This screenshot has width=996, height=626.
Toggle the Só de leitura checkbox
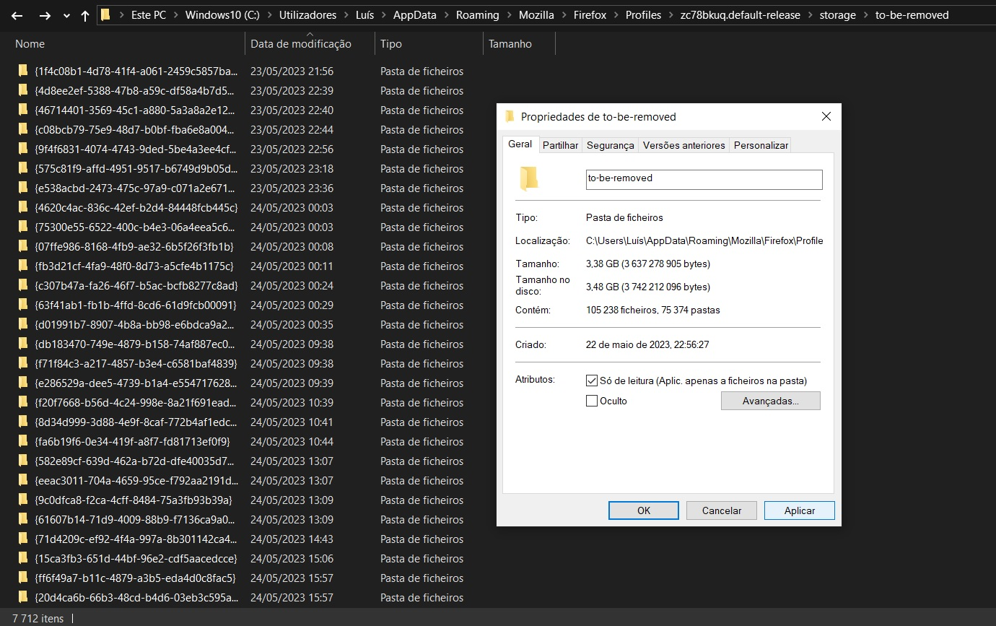pyautogui.click(x=592, y=381)
